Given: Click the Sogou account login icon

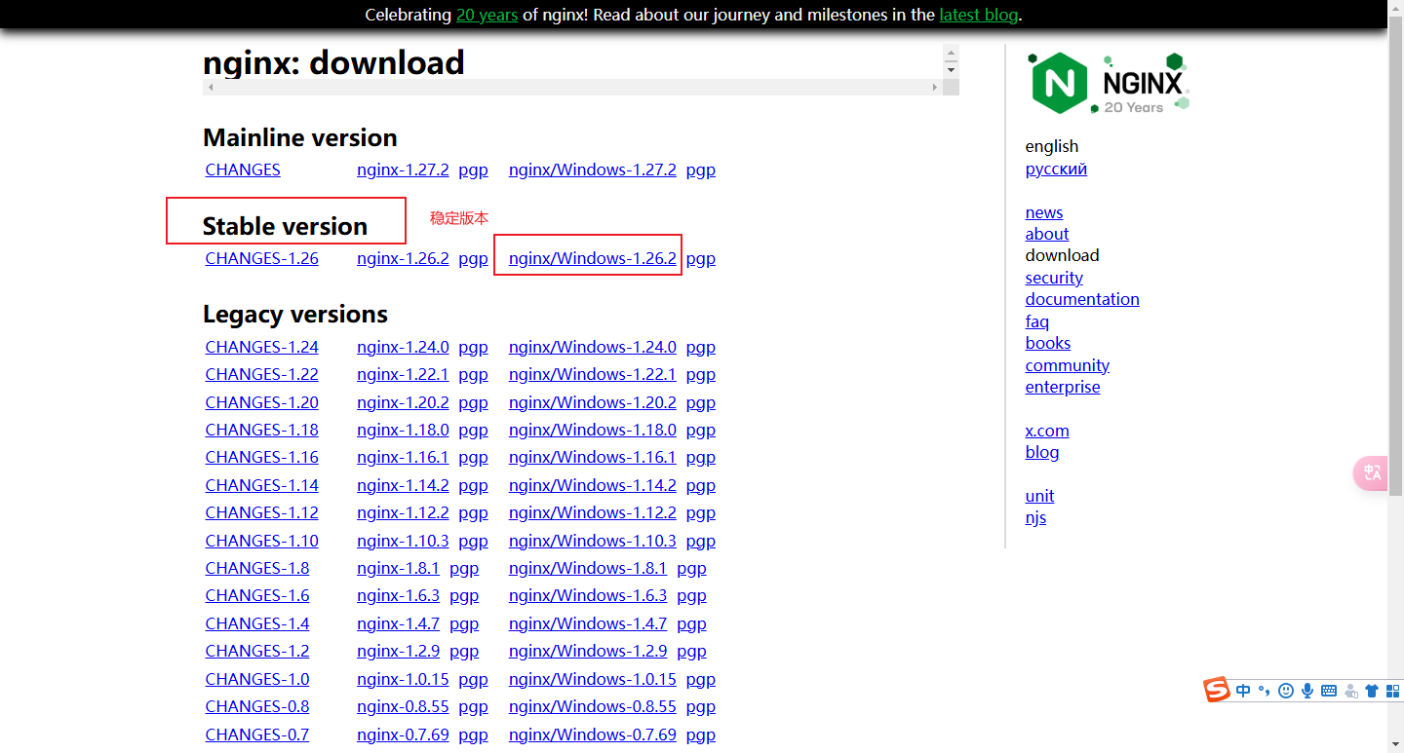Looking at the screenshot, I should tap(1350, 691).
